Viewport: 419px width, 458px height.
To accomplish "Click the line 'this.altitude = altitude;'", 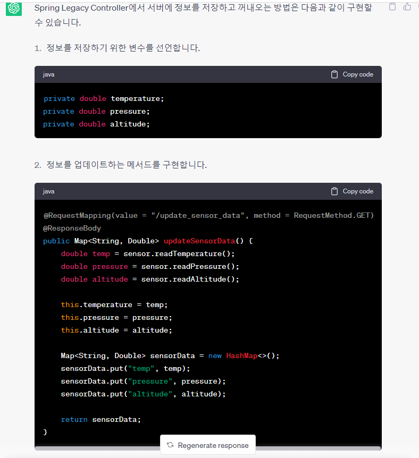I will [x=116, y=330].
